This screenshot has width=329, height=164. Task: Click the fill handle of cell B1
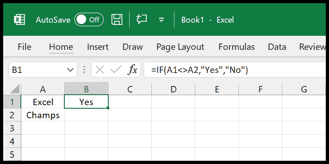click(108, 108)
